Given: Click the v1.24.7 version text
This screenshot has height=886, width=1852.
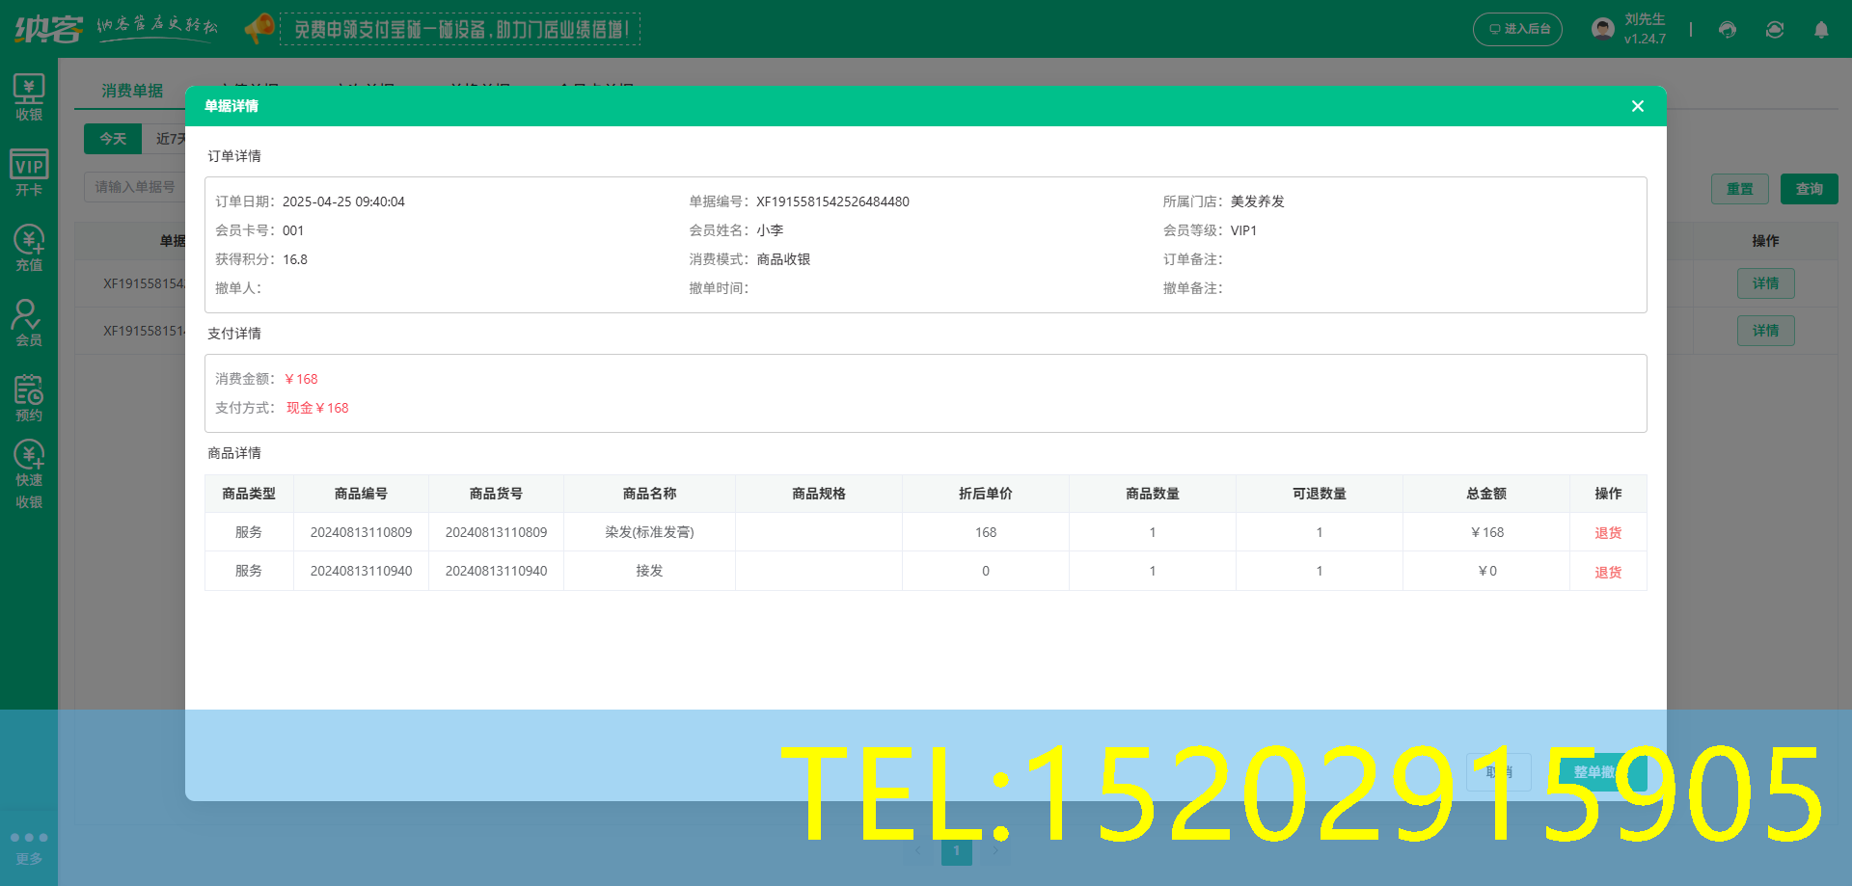Looking at the screenshot, I should pyautogui.click(x=1645, y=40).
